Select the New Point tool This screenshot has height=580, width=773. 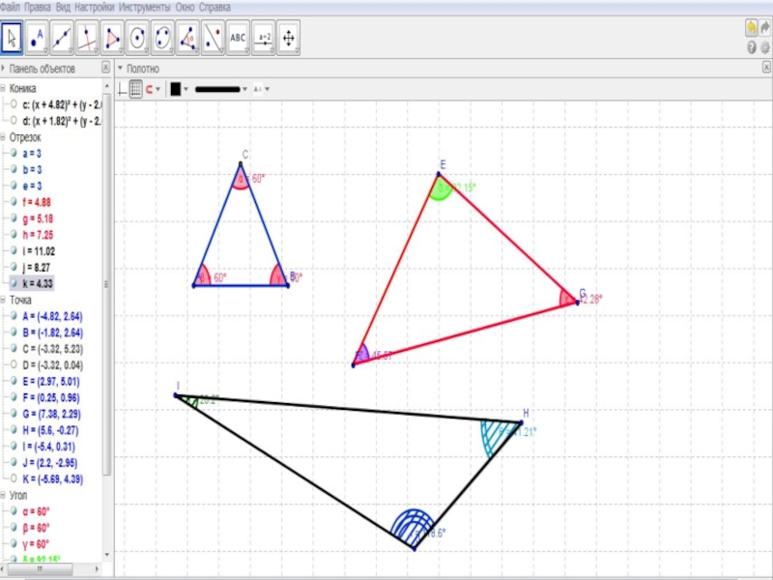click(38, 39)
